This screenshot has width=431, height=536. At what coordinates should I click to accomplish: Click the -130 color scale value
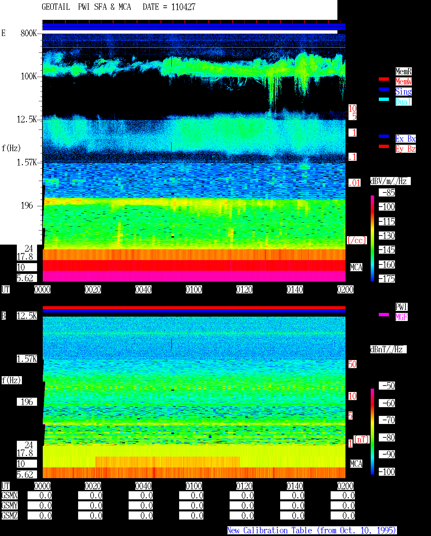click(x=387, y=236)
